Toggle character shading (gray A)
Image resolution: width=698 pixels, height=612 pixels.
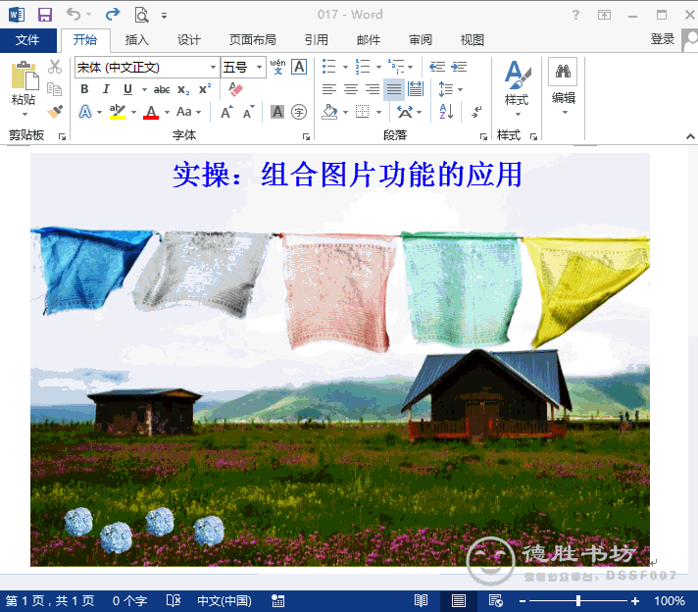(277, 112)
